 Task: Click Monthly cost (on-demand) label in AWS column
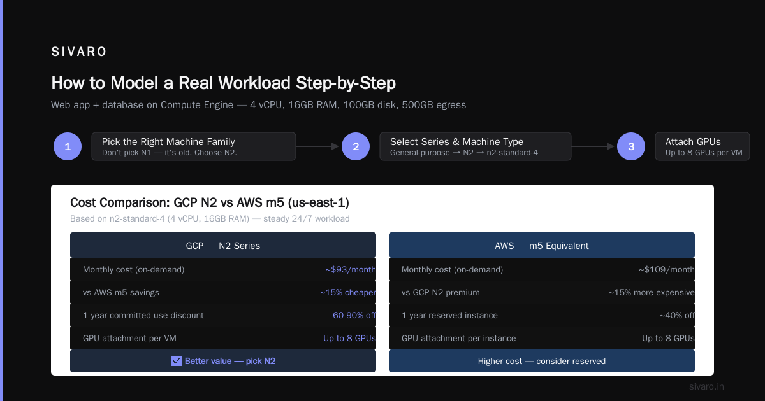tap(452, 269)
